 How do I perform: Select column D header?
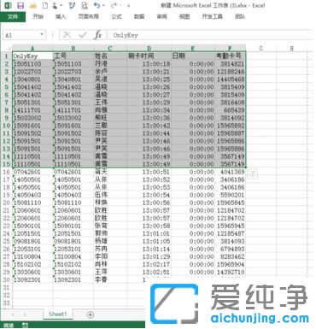point(149,48)
